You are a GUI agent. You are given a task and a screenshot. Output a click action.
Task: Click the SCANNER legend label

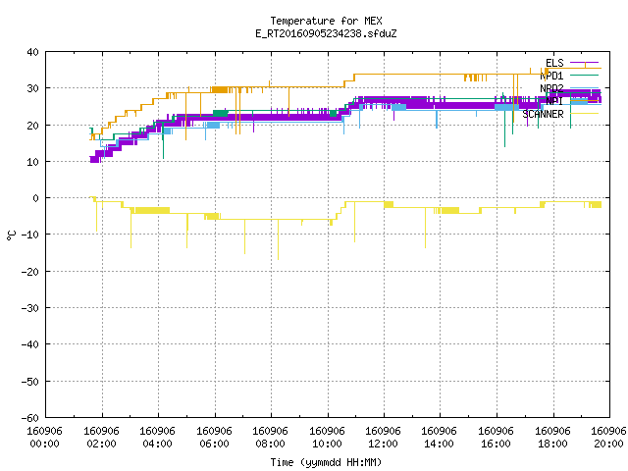point(543,114)
